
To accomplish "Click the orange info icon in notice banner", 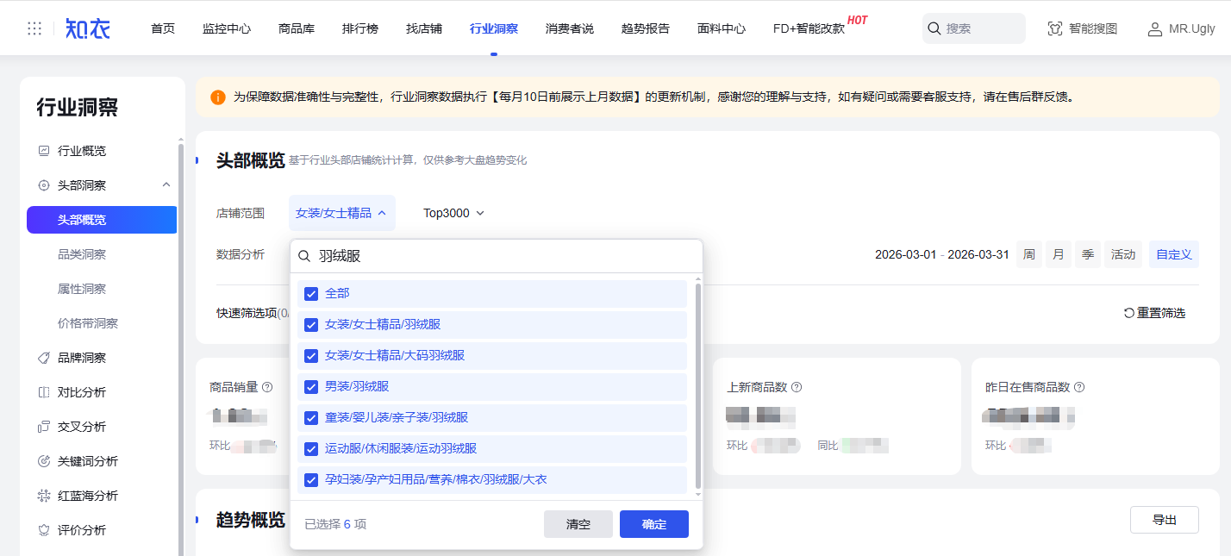I will (x=217, y=97).
